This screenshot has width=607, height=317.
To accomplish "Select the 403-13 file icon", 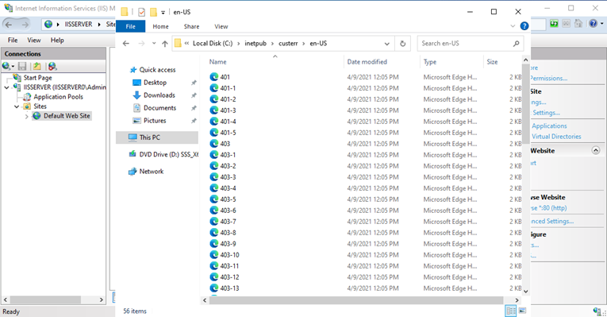I will [x=214, y=288].
